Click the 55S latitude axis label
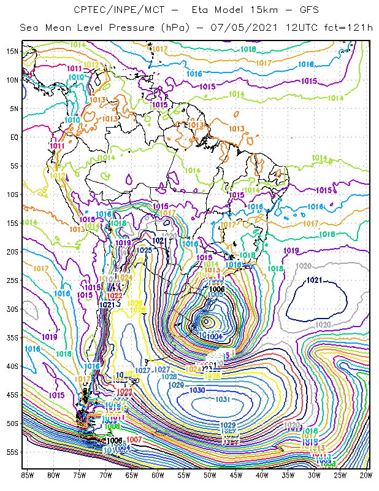This screenshot has height=491, width=379. 12,452
